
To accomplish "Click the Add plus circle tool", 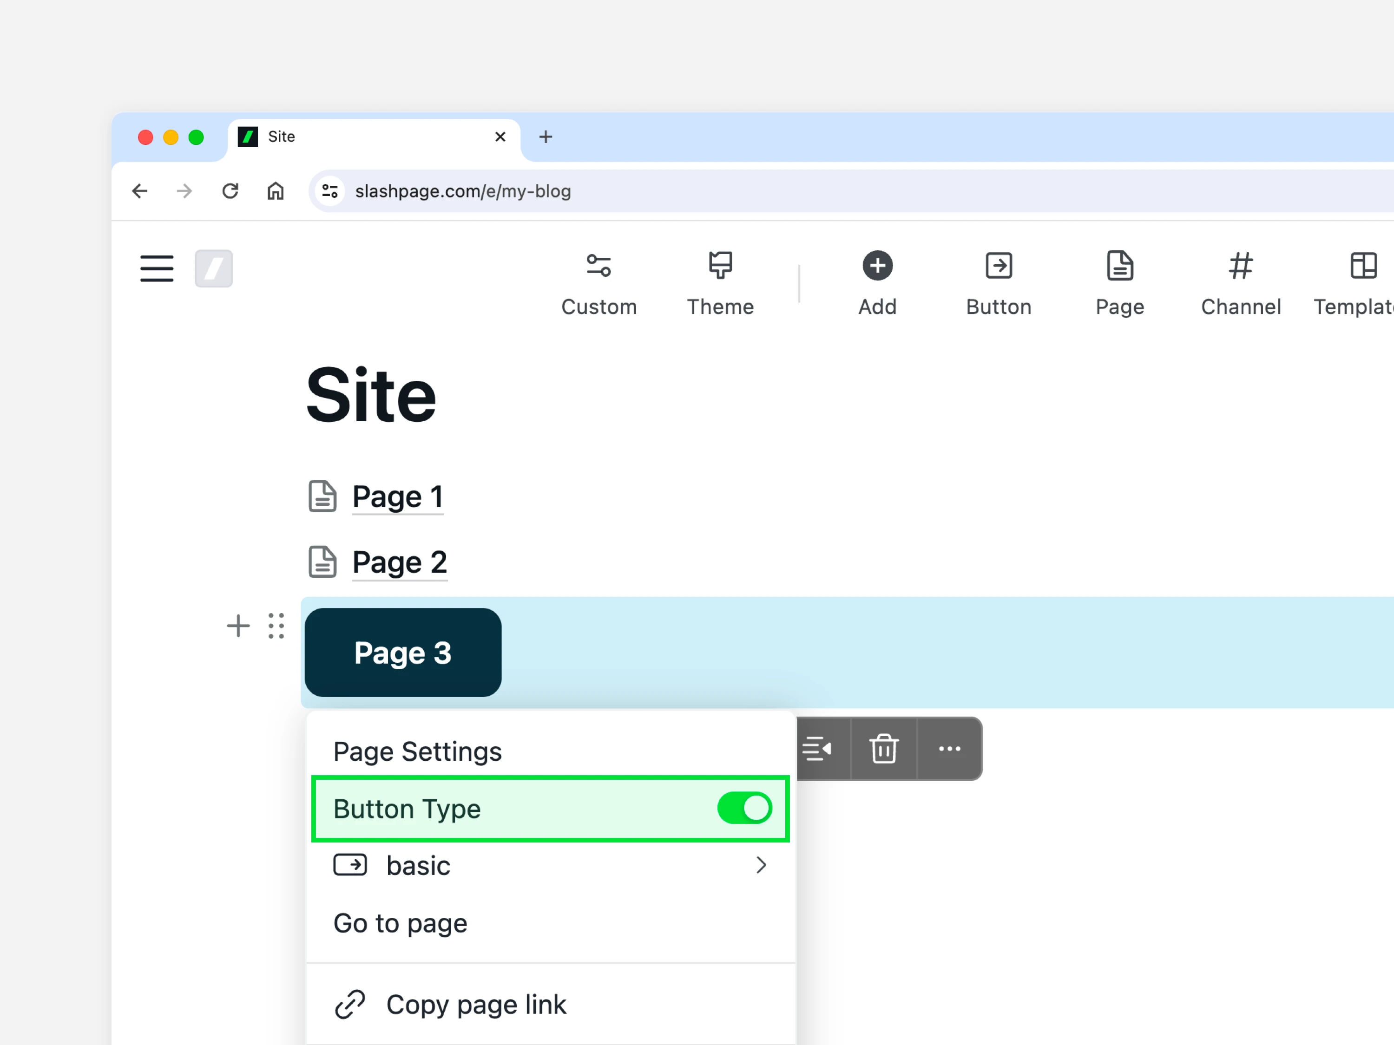I will point(877,283).
